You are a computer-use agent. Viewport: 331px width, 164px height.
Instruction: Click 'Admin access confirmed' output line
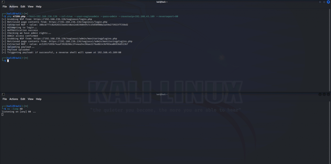(x=20, y=36)
